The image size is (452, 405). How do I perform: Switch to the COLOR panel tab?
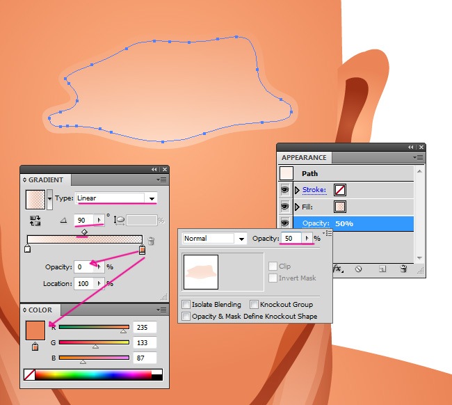[40, 310]
